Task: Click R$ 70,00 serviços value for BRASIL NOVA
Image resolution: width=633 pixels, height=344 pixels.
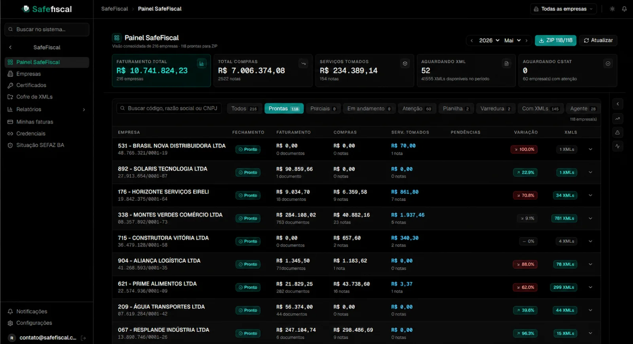Action: click(x=404, y=146)
